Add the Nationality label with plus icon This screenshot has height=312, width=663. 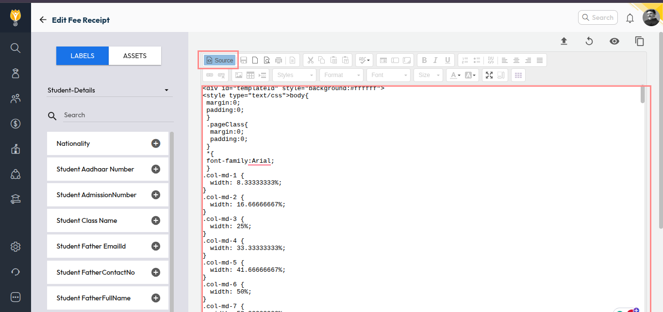coord(156,143)
